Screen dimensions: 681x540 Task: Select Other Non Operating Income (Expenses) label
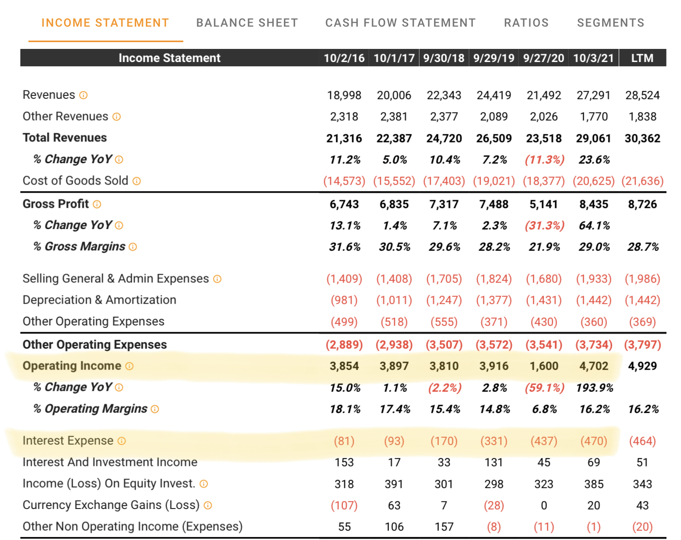pos(133,526)
